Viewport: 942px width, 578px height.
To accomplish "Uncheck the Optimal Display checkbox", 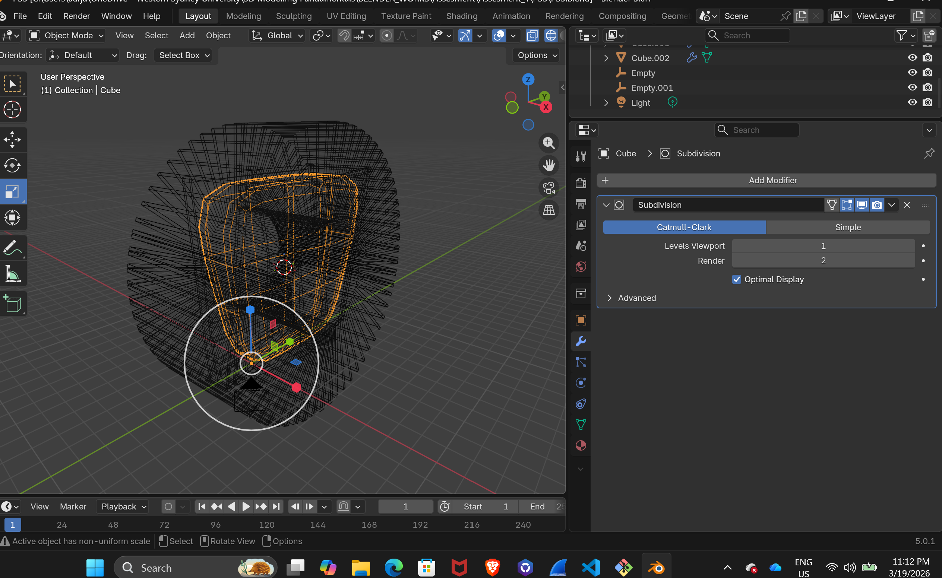I will [736, 279].
